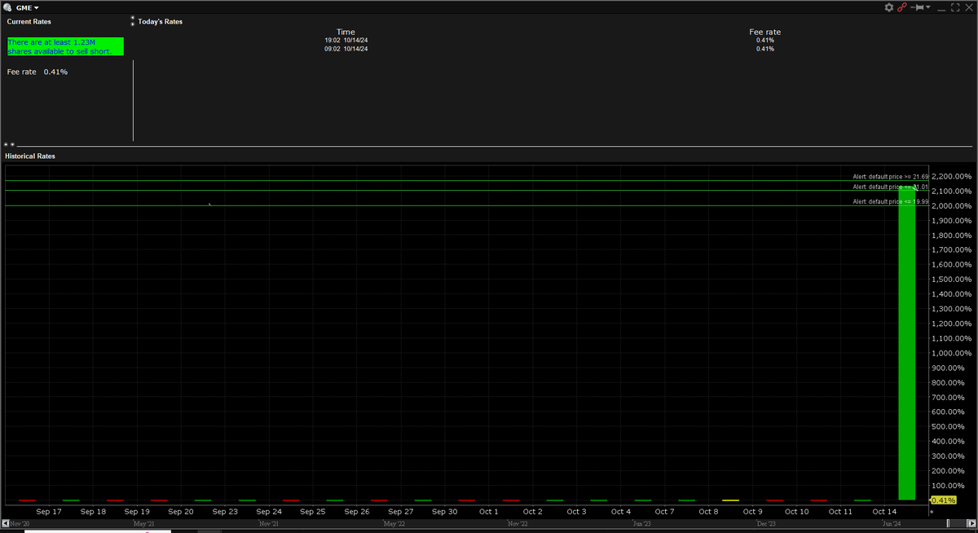Maximize the GME window

955,7
